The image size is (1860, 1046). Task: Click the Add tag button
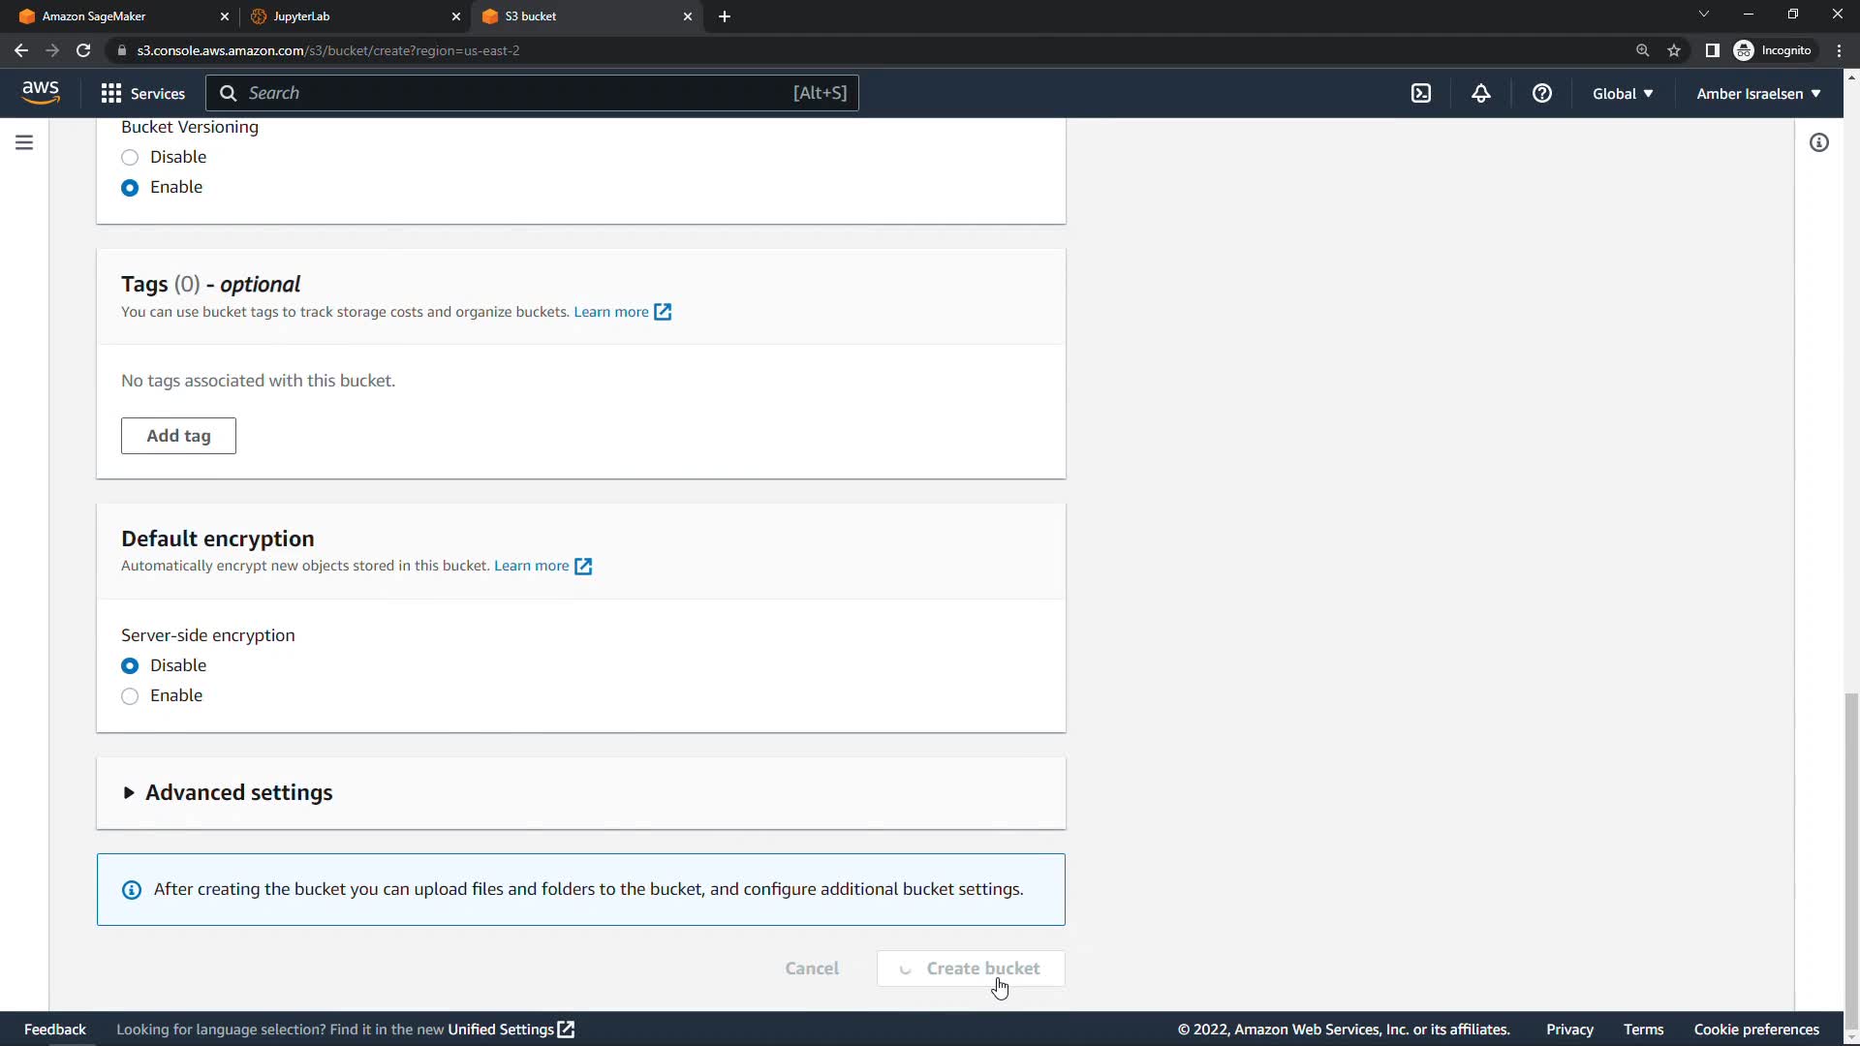click(178, 436)
